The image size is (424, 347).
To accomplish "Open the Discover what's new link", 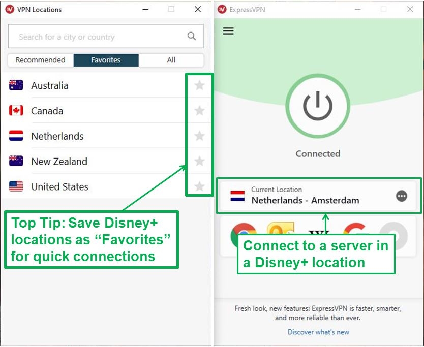I will coord(318,332).
